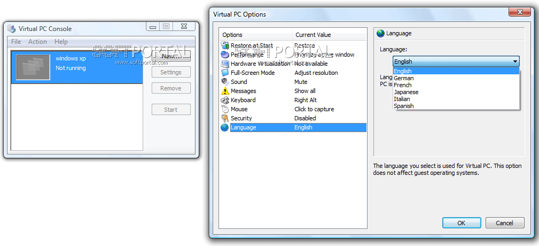Click the Language globe icon in list
The width and height of the screenshot is (539, 246).
[x=225, y=127]
